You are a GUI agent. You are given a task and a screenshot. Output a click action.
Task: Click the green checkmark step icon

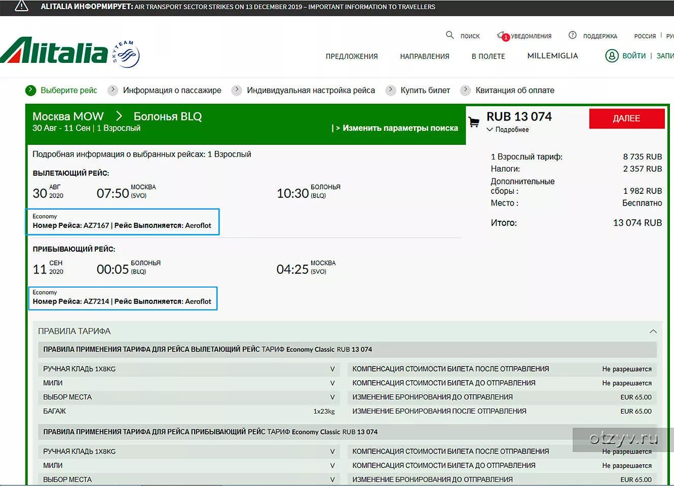[x=31, y=90]
